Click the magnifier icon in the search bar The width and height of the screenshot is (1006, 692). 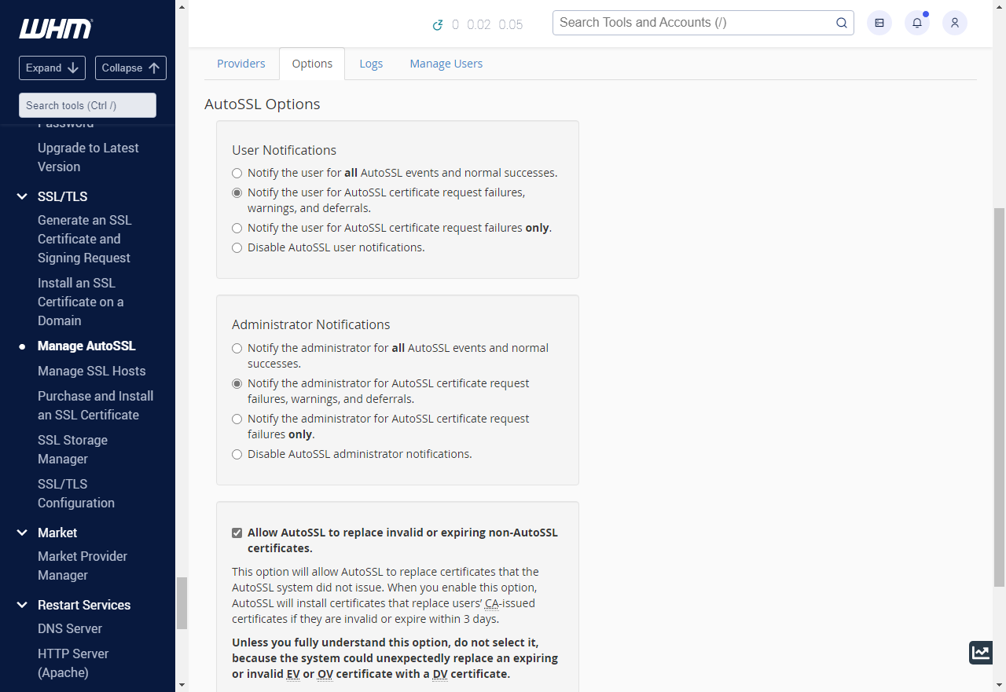841,23
